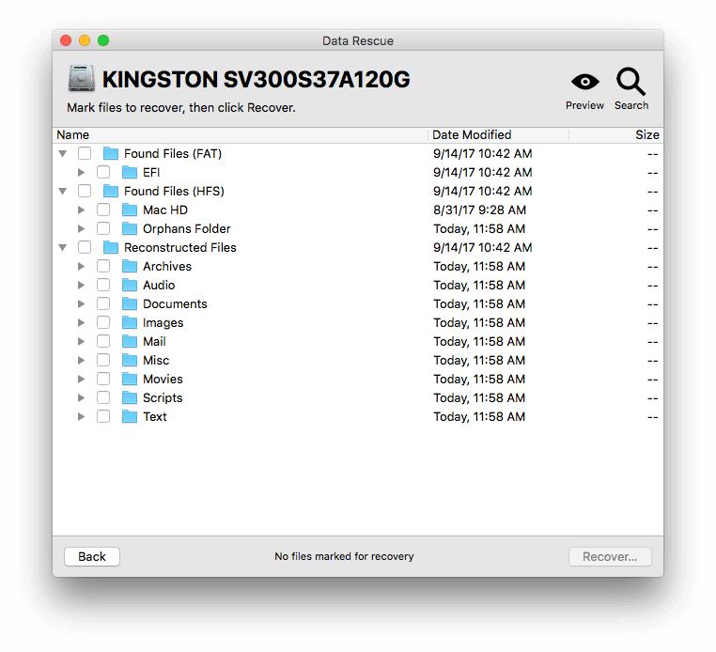
Task: Select the Movies row name
Action: (163, 379)
